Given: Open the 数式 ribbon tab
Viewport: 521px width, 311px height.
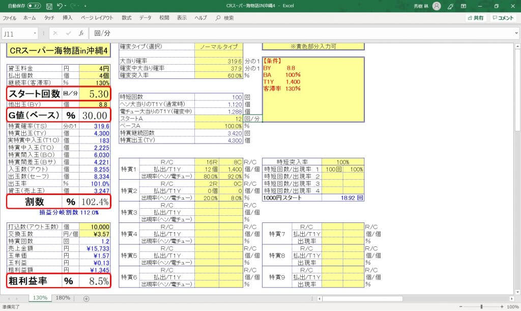Looking at the screenshot, I should pos(127,18).
